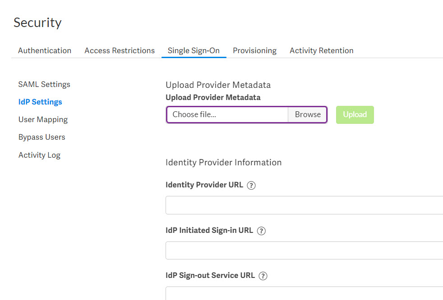Click the green Upload button
443x300 pixels.
tap(355, 115)
